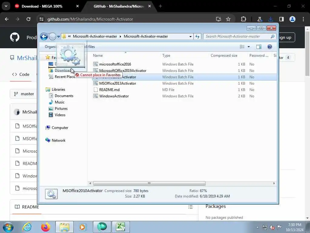Launch Firefox from taskbar
Viewport: 310px width, 233px height.
click(x=45, y=227)
